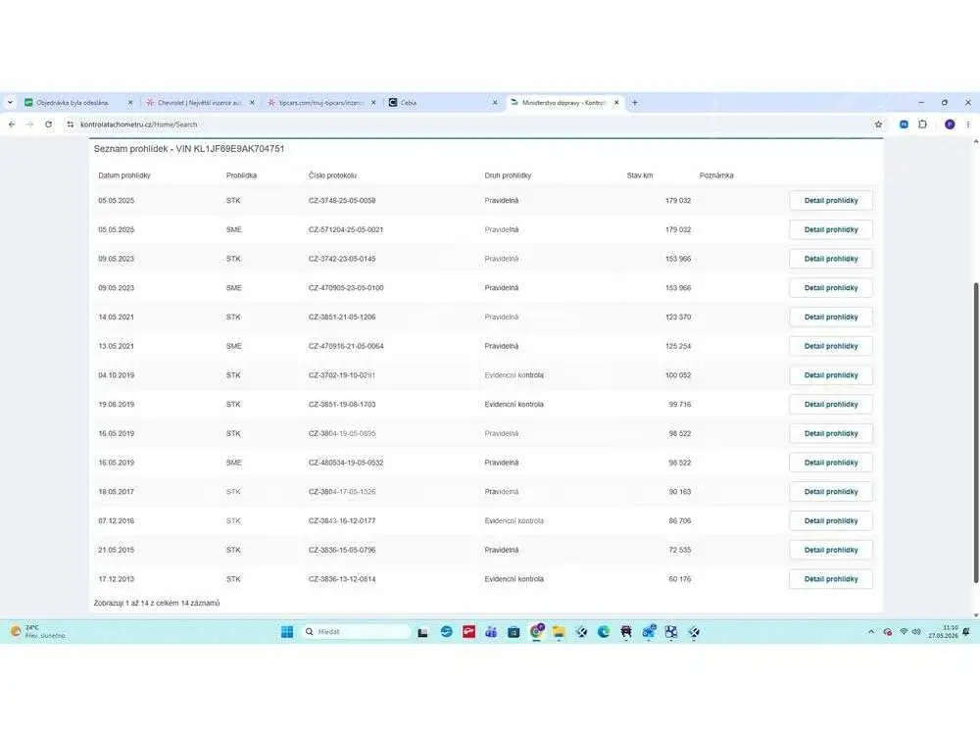Open the Extensions puzzle icon
The width and height of the screenshot is (980, 735).
click(922, 124)
